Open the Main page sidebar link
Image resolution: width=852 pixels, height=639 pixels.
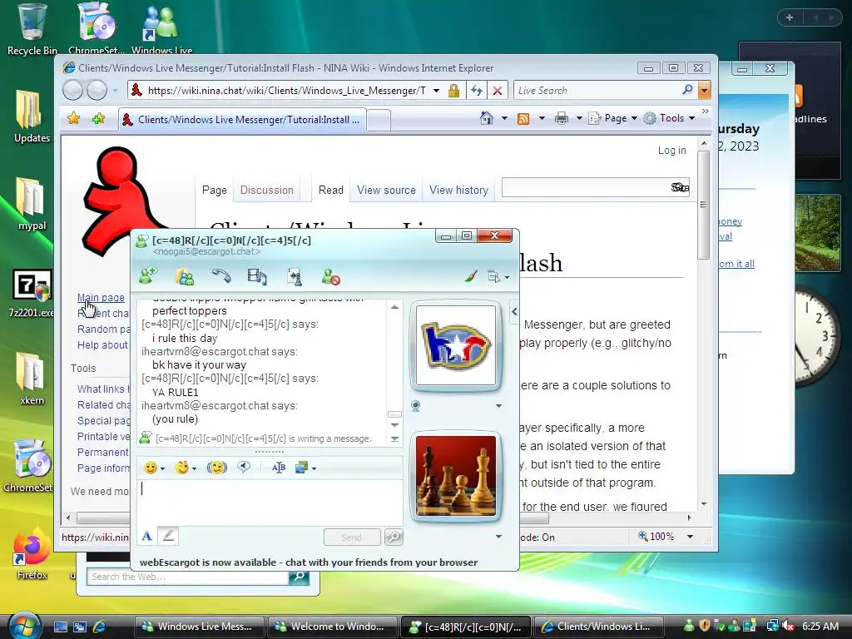click(101, 297)
